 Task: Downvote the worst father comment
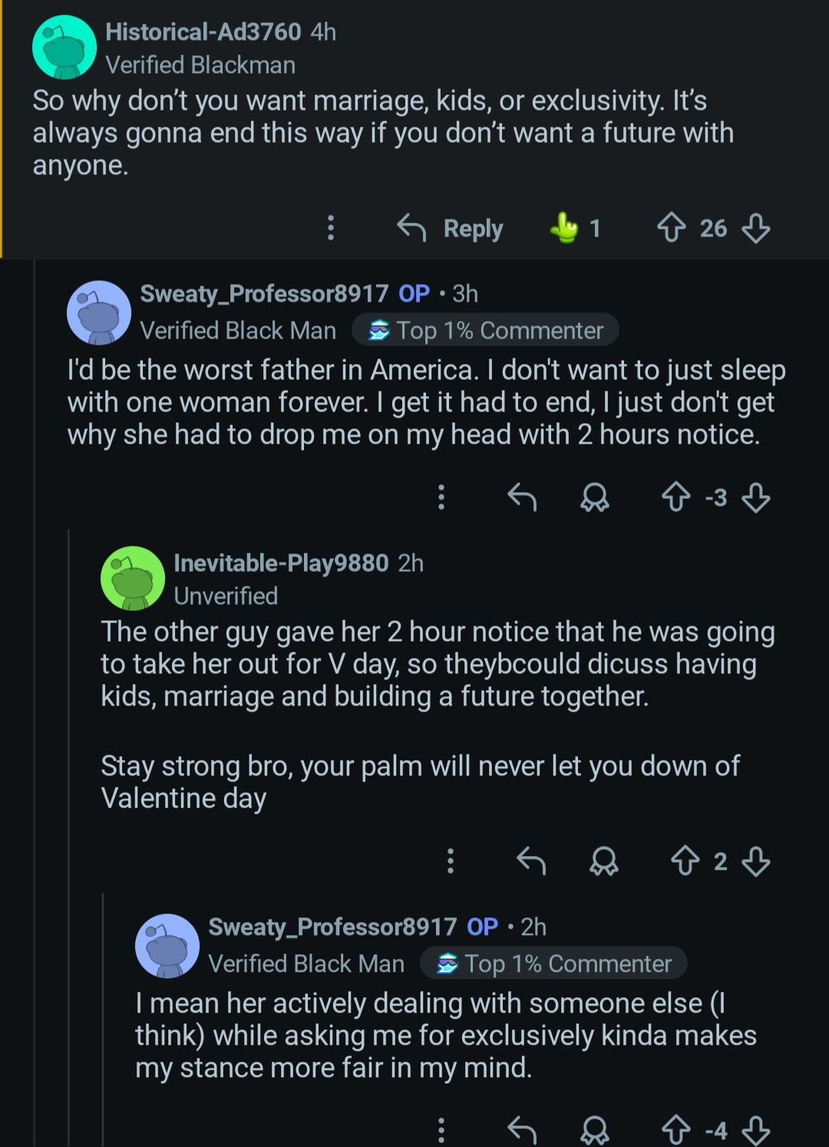coord(756,497)
